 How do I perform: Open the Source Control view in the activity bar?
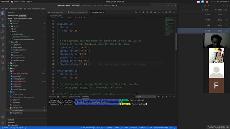(3, 25)
